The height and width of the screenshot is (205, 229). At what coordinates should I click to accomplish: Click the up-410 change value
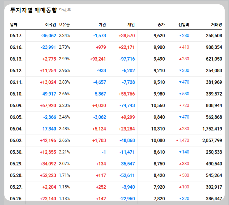pos(184,47)
